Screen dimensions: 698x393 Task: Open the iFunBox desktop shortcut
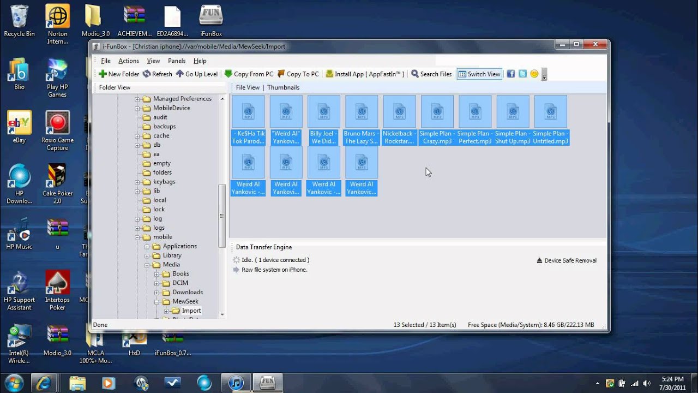tap(211, 21)
